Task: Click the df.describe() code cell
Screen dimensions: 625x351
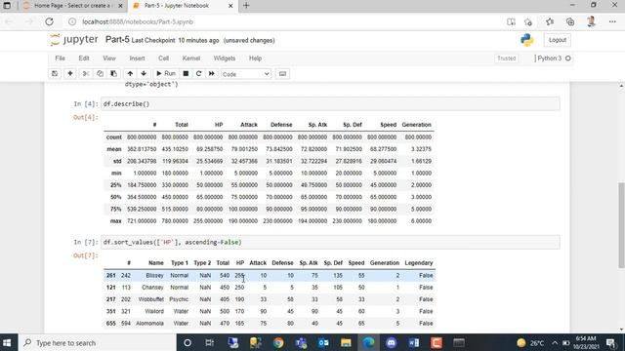Action: [330, 104]
